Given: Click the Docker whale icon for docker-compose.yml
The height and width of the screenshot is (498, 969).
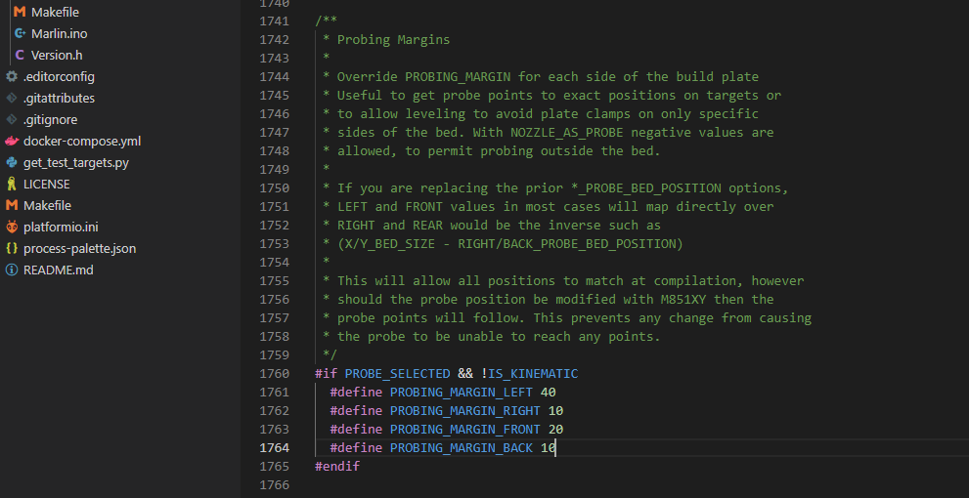Looking at the screenshot, I should click(x=12, y=142).
